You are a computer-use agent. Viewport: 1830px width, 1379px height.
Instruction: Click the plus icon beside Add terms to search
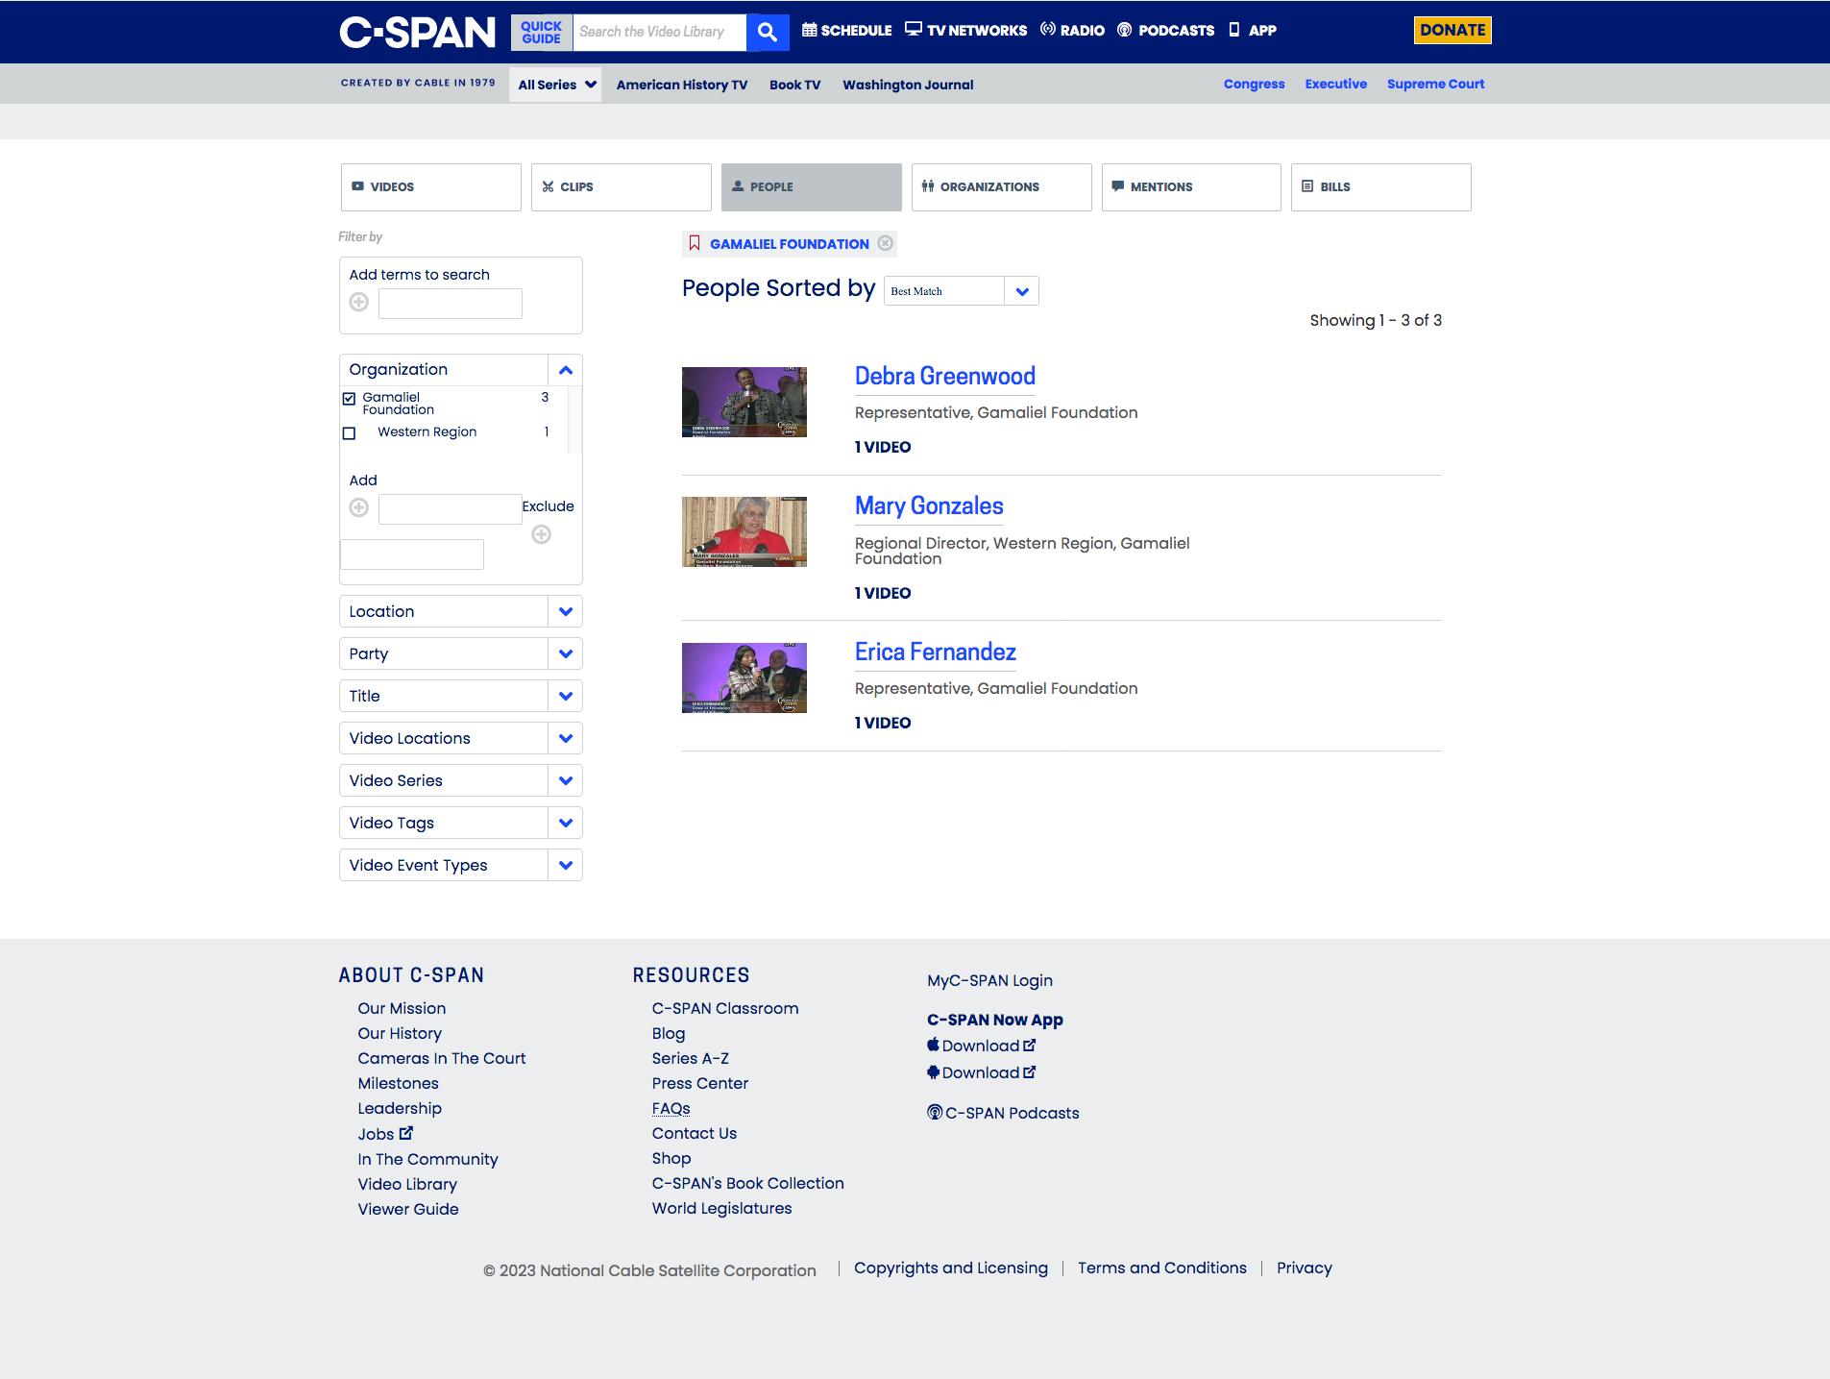(359, 303)
